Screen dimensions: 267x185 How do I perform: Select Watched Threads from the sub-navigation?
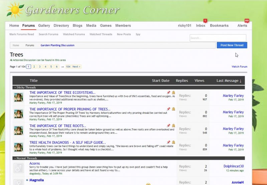101,34
